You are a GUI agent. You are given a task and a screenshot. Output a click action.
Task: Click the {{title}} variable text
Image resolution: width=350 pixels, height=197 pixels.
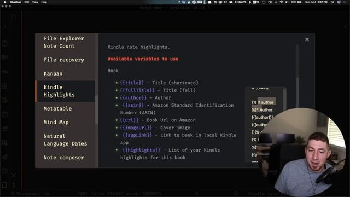coord(132,83)
